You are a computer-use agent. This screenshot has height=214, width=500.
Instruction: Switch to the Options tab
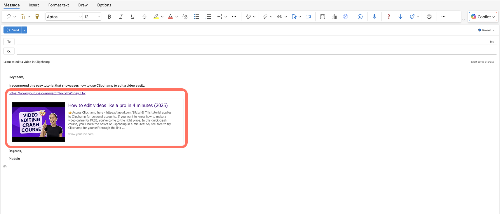pos(104,5)
